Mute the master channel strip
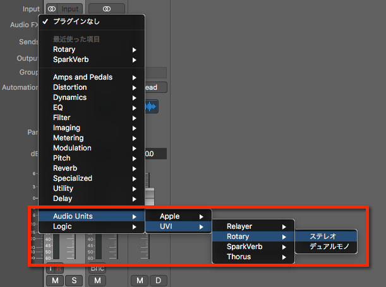Screen dimensions: 386x287 140,281
